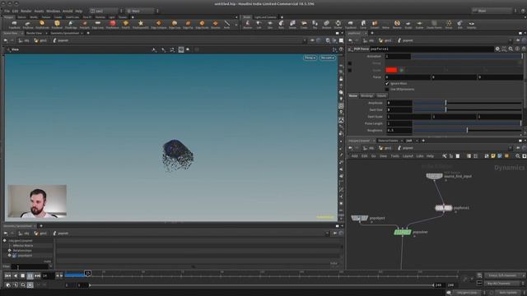Click the Swirl Size slider

click(467, 109)
